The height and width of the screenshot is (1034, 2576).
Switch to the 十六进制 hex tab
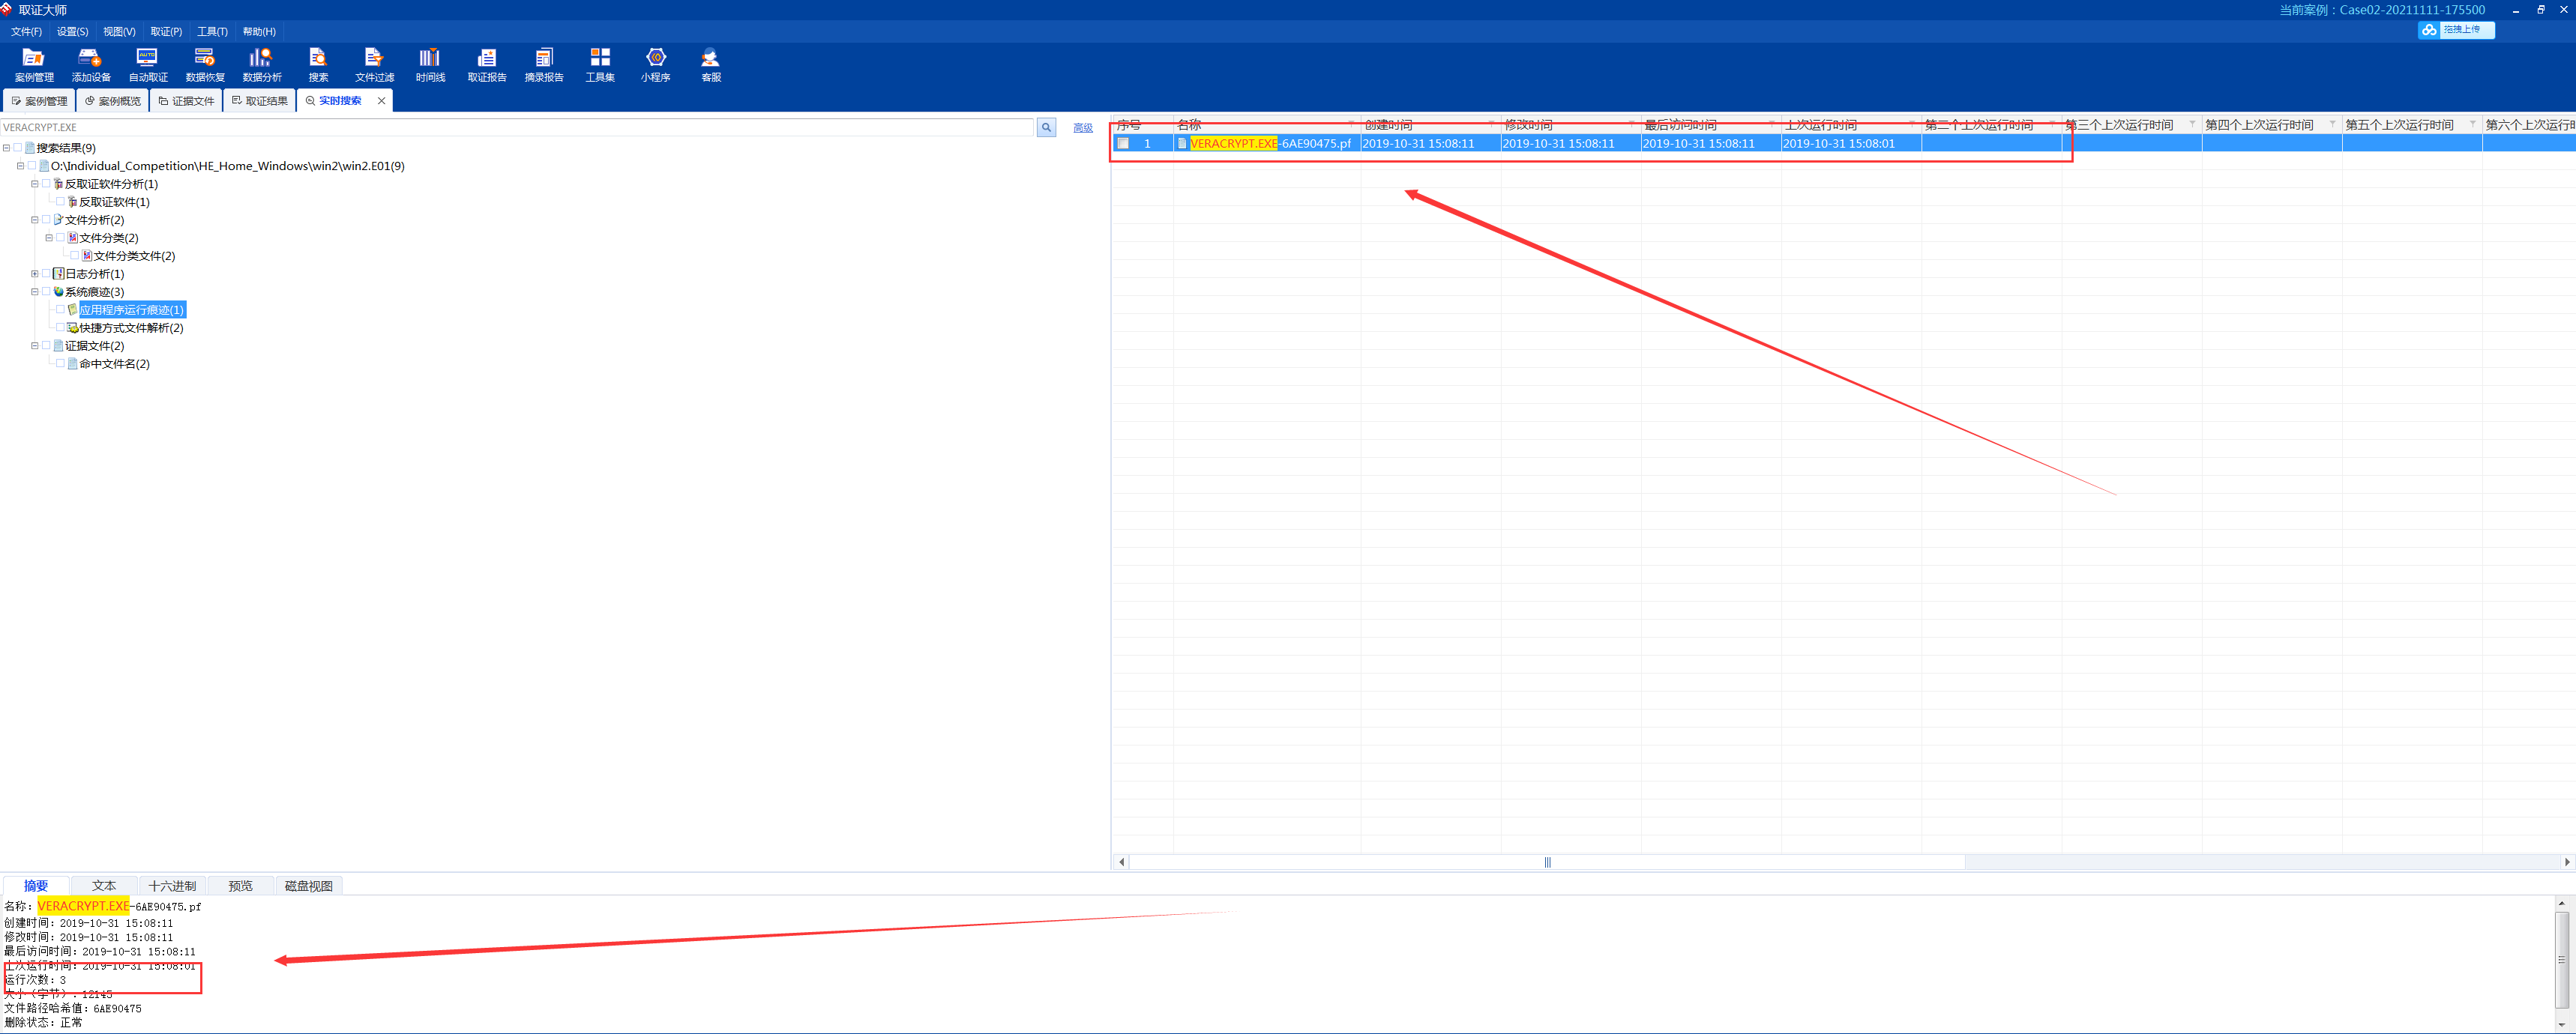click(x=172, y=886)
